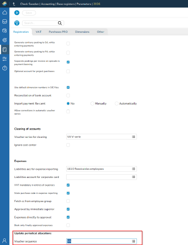The width and height of the screenshot is (188, 245).
Task: Switch to the Other tab
Action: pyautogui.click(x=101, y=32)
